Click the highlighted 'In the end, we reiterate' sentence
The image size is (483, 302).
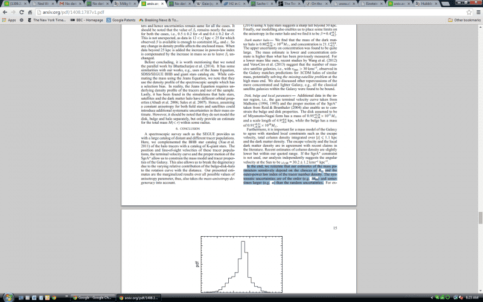[290, 175]
